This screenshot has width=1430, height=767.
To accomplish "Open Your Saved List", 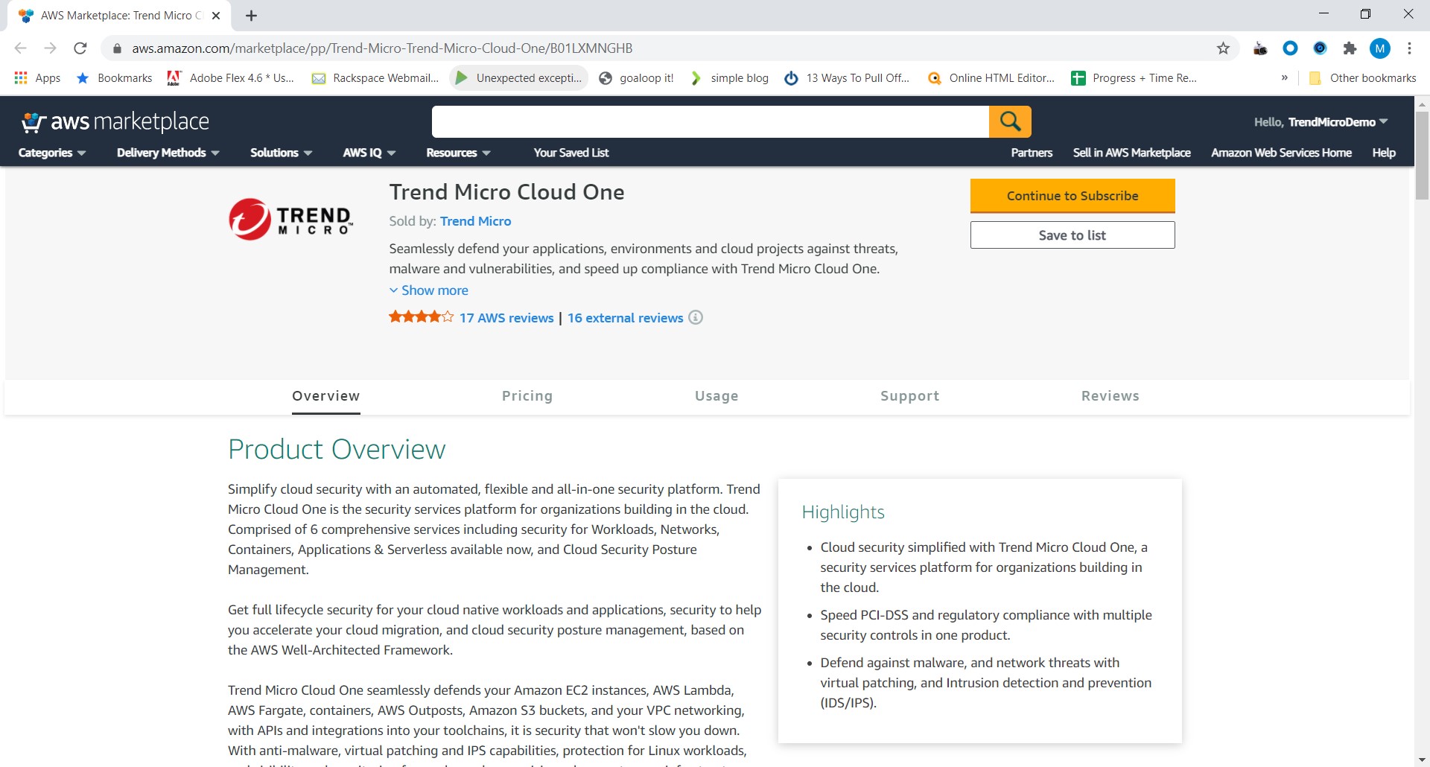I will pos(571,153).
